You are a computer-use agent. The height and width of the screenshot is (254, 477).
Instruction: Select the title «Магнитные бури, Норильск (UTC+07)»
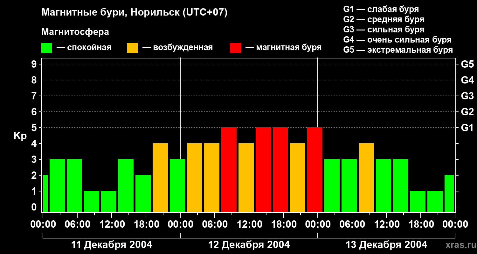(x=135, y=13)
